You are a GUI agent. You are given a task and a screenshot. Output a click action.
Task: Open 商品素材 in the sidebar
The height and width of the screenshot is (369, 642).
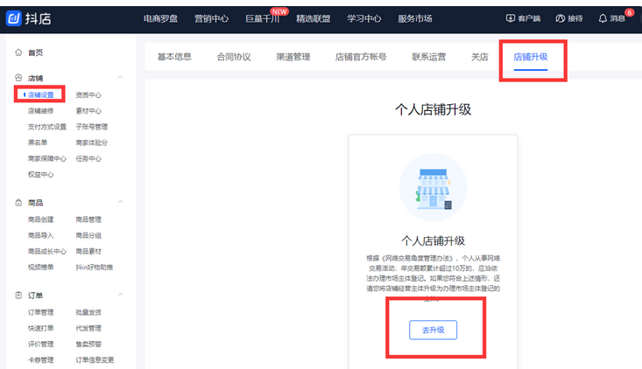point(88,251)
